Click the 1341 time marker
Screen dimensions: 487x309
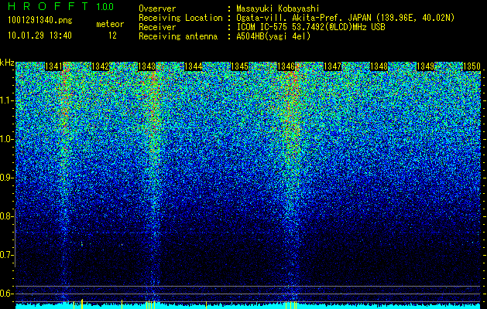pyautogui.click(x=53, y=66)
